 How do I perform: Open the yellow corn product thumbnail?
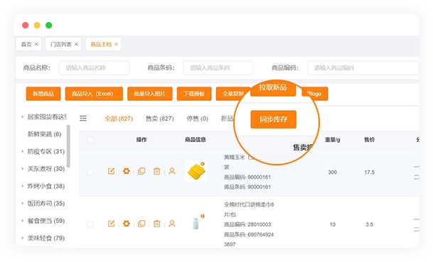point(196,171)
